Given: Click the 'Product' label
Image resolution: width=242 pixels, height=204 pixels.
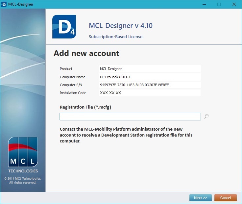Looking at the screenshot, I should click(x=66, y=69).
